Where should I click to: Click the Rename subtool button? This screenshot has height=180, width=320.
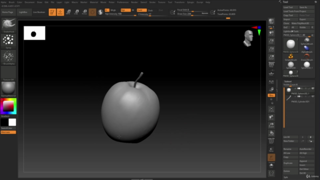(x=290, y=149)
